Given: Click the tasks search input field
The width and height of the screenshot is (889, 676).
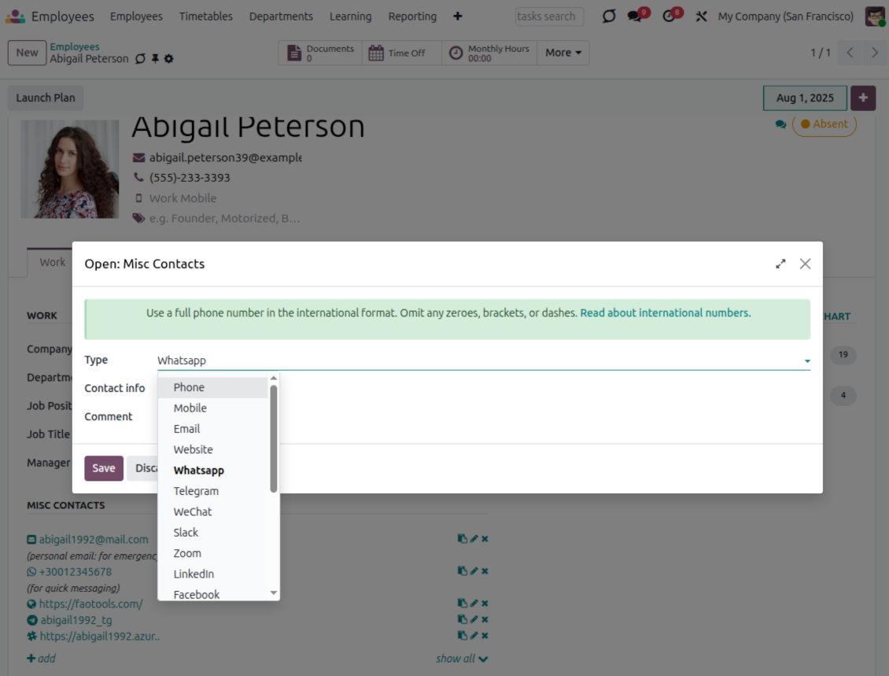Looking at the screenshot, I should pos(548,17).
